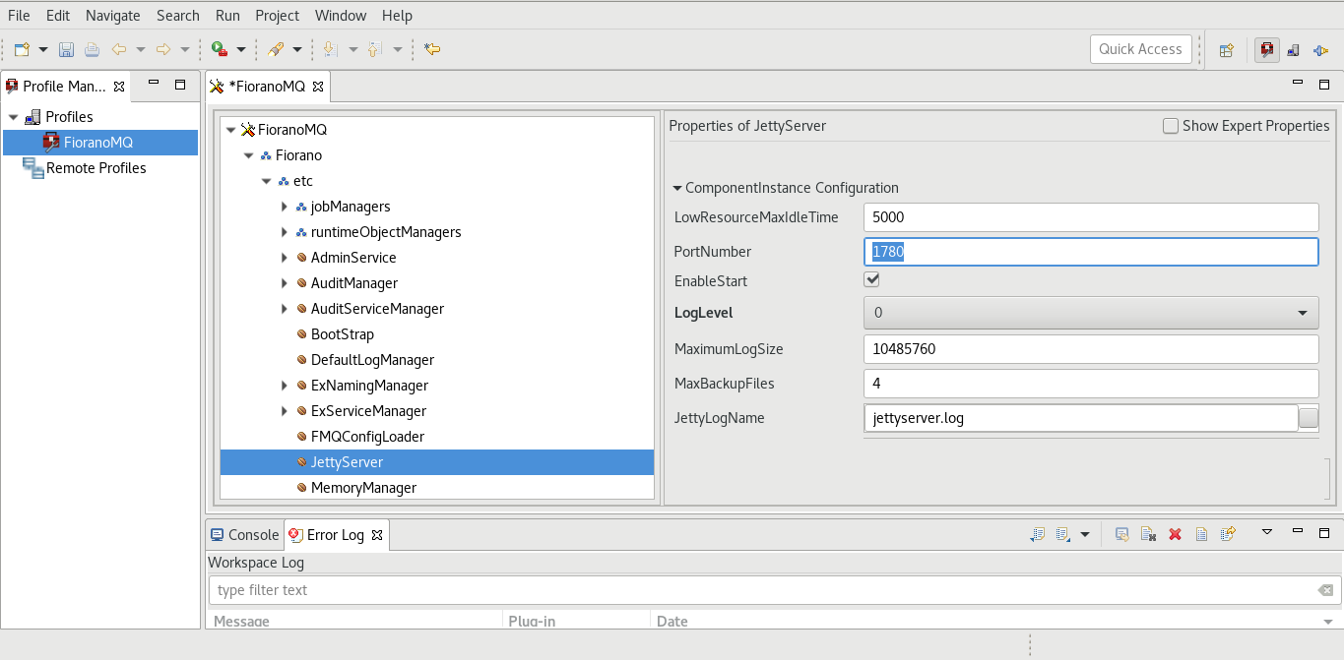Click the Back navigation arrow icon
Screen dimensions: 1344x660
coord(119,49)
